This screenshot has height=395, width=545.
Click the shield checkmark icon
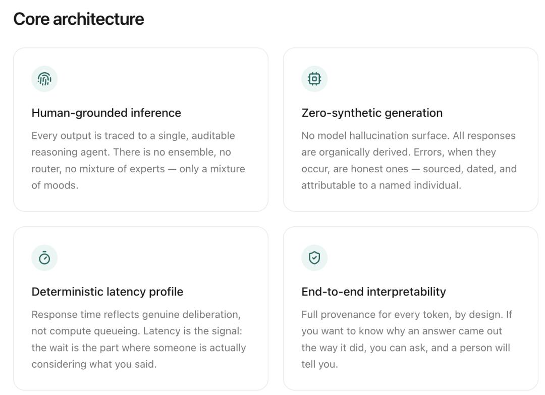314,258
